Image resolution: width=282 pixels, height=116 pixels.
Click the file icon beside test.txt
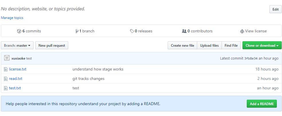(x=6, y=88)
